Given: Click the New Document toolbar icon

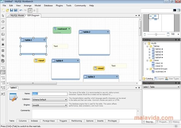Looking at the screenshot, I should click(x=4, y=10).
